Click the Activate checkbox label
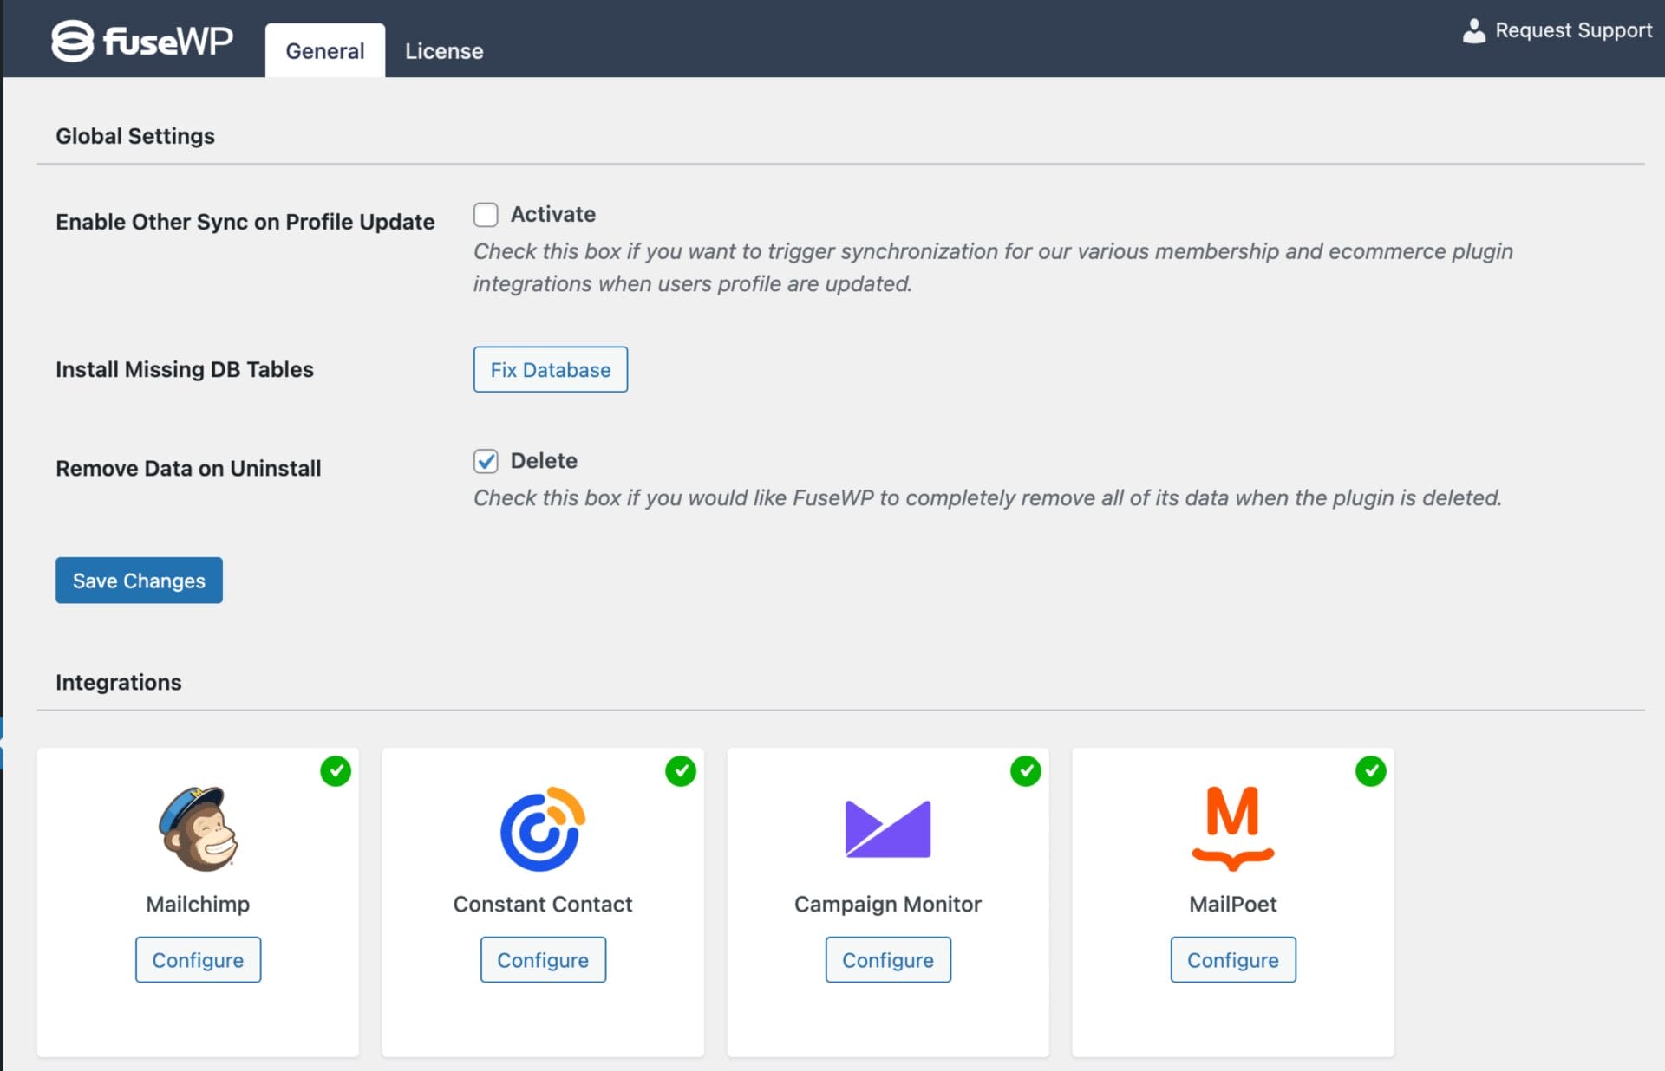 [x=553, y=214]
